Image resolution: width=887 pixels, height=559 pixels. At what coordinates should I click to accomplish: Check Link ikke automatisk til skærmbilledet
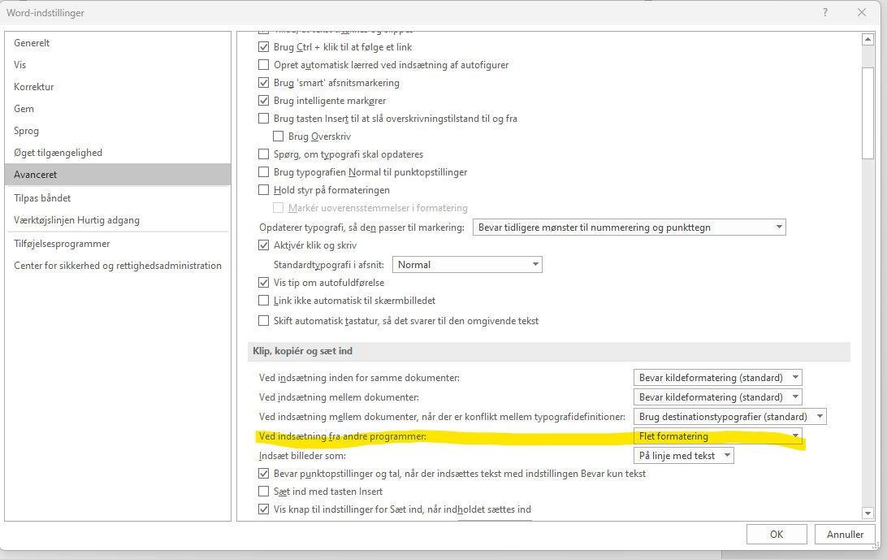264,301
